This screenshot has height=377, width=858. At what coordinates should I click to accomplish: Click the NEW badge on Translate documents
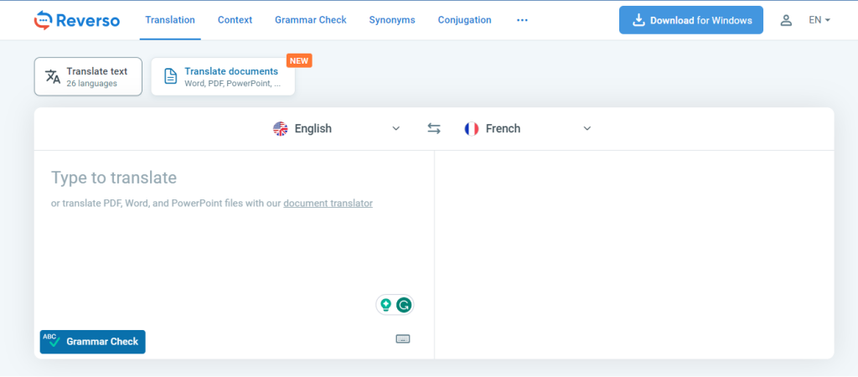299,60
